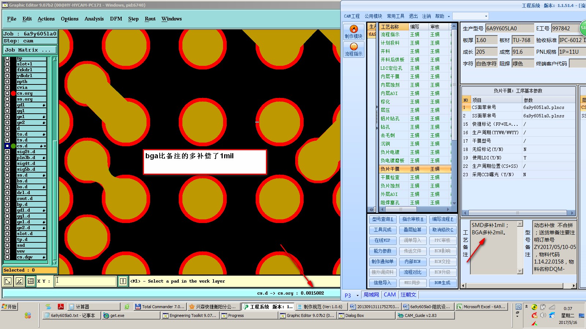
Task: Click right arrow of 工序基本参数 table scrollbar
Action: pyautogui.click(x=572, y=213)
